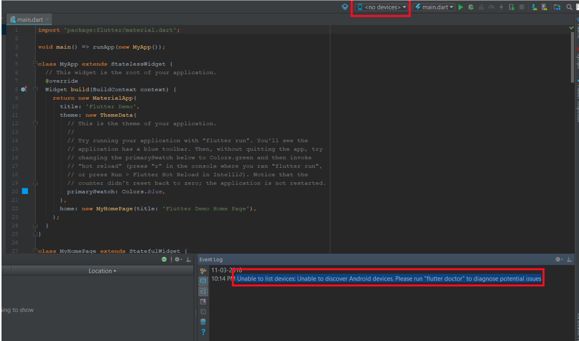Toggle soft wraps in Event Log
The height and width of the screenshot is (341, 579).
tap(203, 292)
